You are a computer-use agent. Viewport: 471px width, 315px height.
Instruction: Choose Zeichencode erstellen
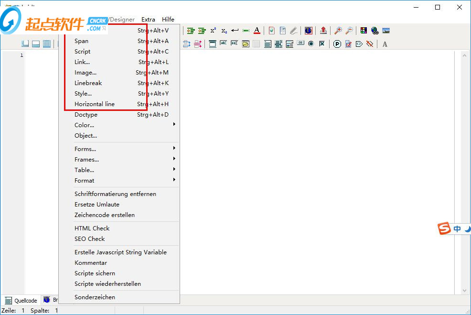tap(119, 215)
